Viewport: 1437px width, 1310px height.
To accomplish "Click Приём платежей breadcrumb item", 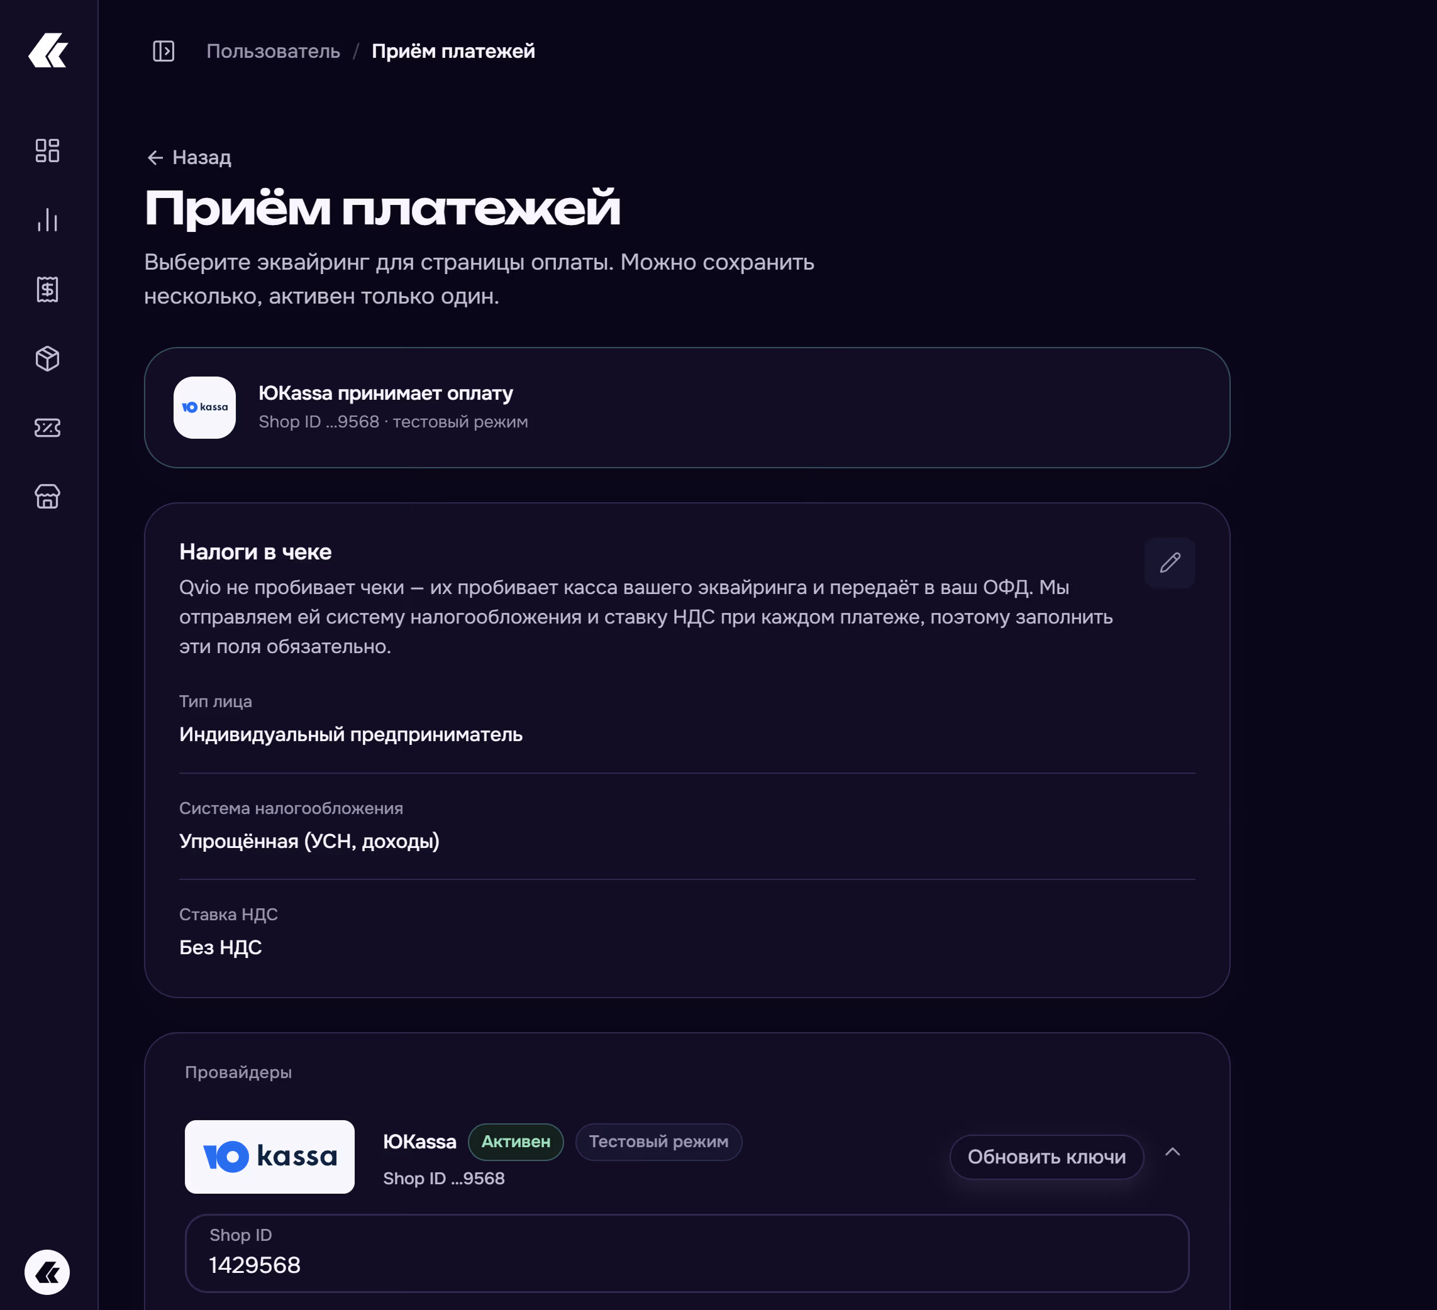I will click(x=453, y=52).
